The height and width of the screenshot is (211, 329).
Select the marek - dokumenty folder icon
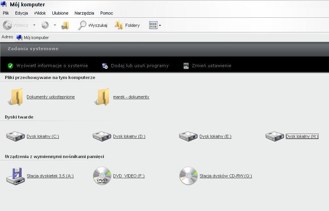(102, 97)
